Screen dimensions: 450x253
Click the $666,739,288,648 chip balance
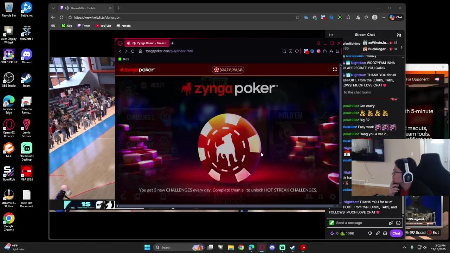click(228, 70)
